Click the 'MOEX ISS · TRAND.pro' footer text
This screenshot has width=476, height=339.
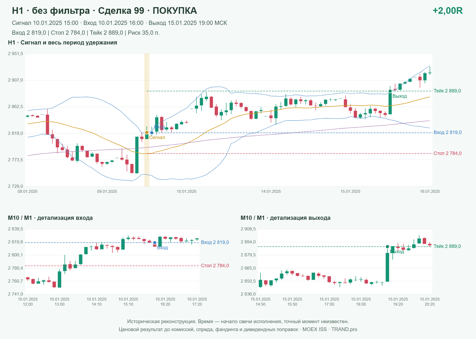[330, 329]
